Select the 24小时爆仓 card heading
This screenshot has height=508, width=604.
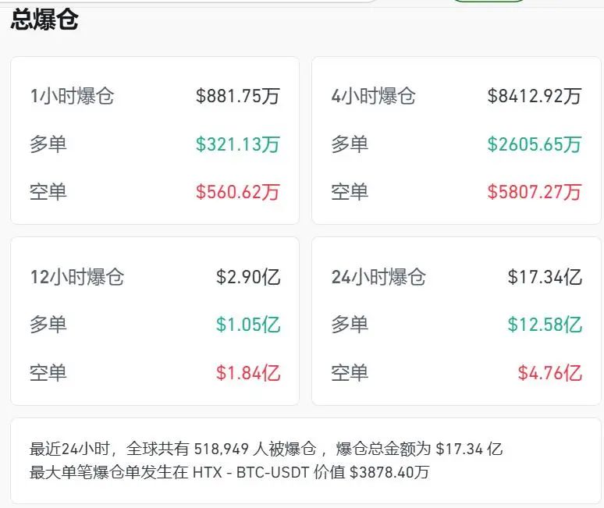pyautogui.click(x=378, y=277)
